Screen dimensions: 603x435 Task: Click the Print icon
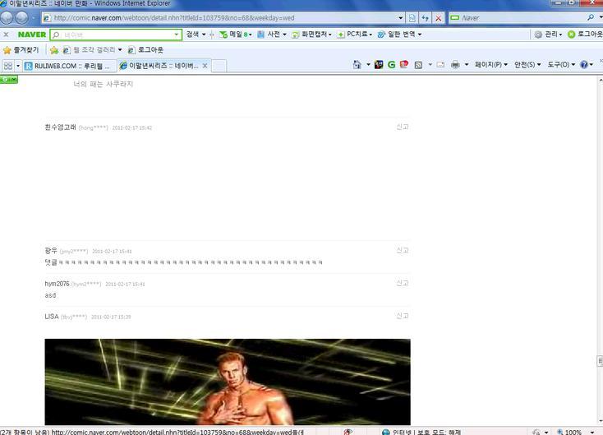click(455, 65)
